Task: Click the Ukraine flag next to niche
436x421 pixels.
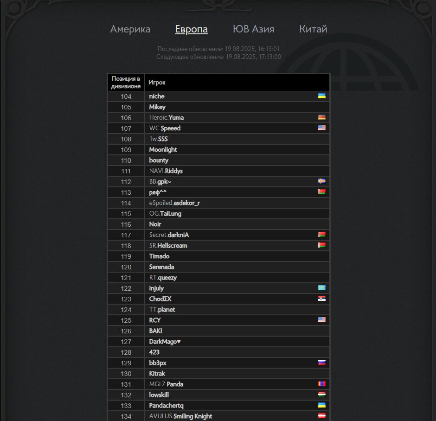Action: 322,96
